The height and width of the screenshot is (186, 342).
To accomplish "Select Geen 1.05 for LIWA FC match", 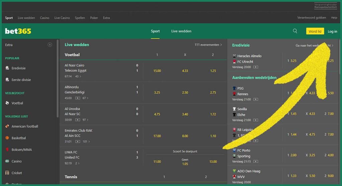I will point(185,162).
